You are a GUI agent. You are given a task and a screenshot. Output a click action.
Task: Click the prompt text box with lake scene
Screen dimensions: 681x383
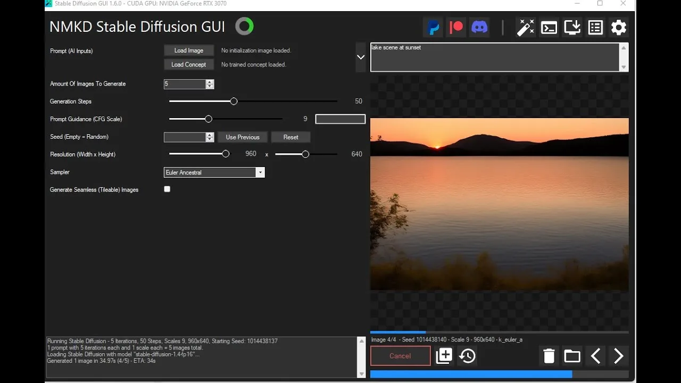tap(495, 57)
